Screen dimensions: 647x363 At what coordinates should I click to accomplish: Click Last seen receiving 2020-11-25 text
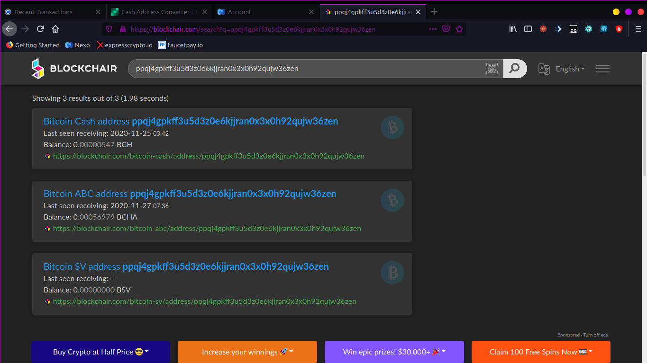coord(106,133)
